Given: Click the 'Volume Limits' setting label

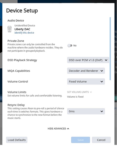Looking at the screenshot, I should (17, 92).
